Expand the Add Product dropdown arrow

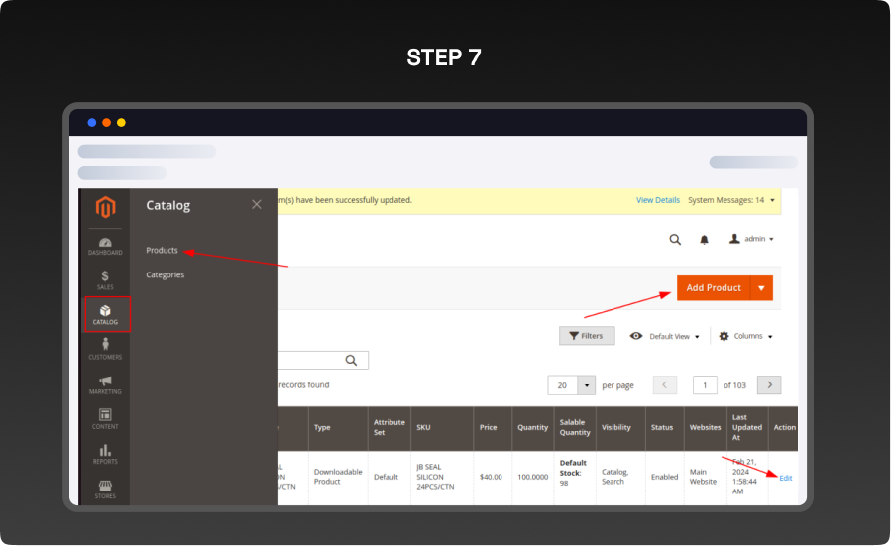click(x=761, y=288)
